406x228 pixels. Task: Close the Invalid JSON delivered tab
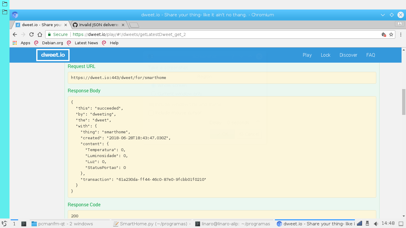click(123, 25)
